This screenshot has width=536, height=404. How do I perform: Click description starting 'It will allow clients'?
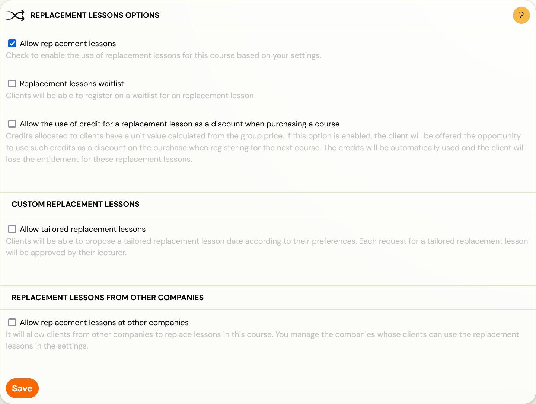point(262,340)
